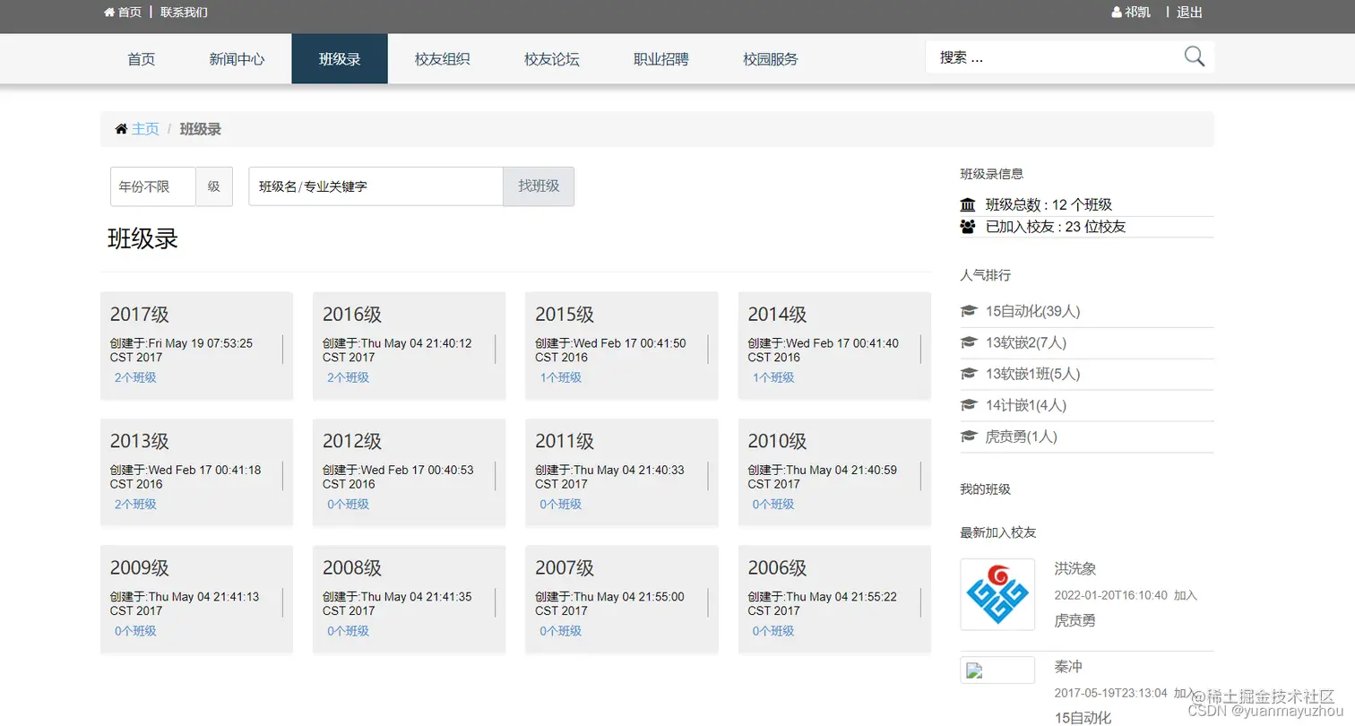Image resolution: width=1355 pixels, height=726 pixels.
Task: Click the 找班级 button
Action: (x=539, y=186)
